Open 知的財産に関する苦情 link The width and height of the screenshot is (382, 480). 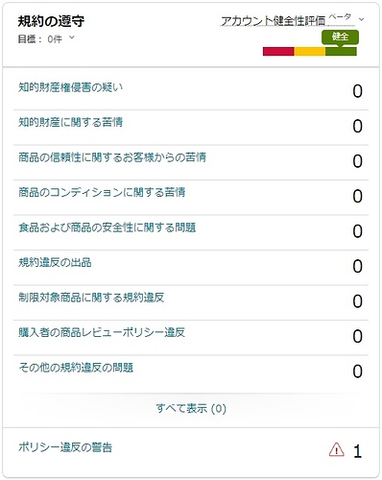[x=70, y=122]
